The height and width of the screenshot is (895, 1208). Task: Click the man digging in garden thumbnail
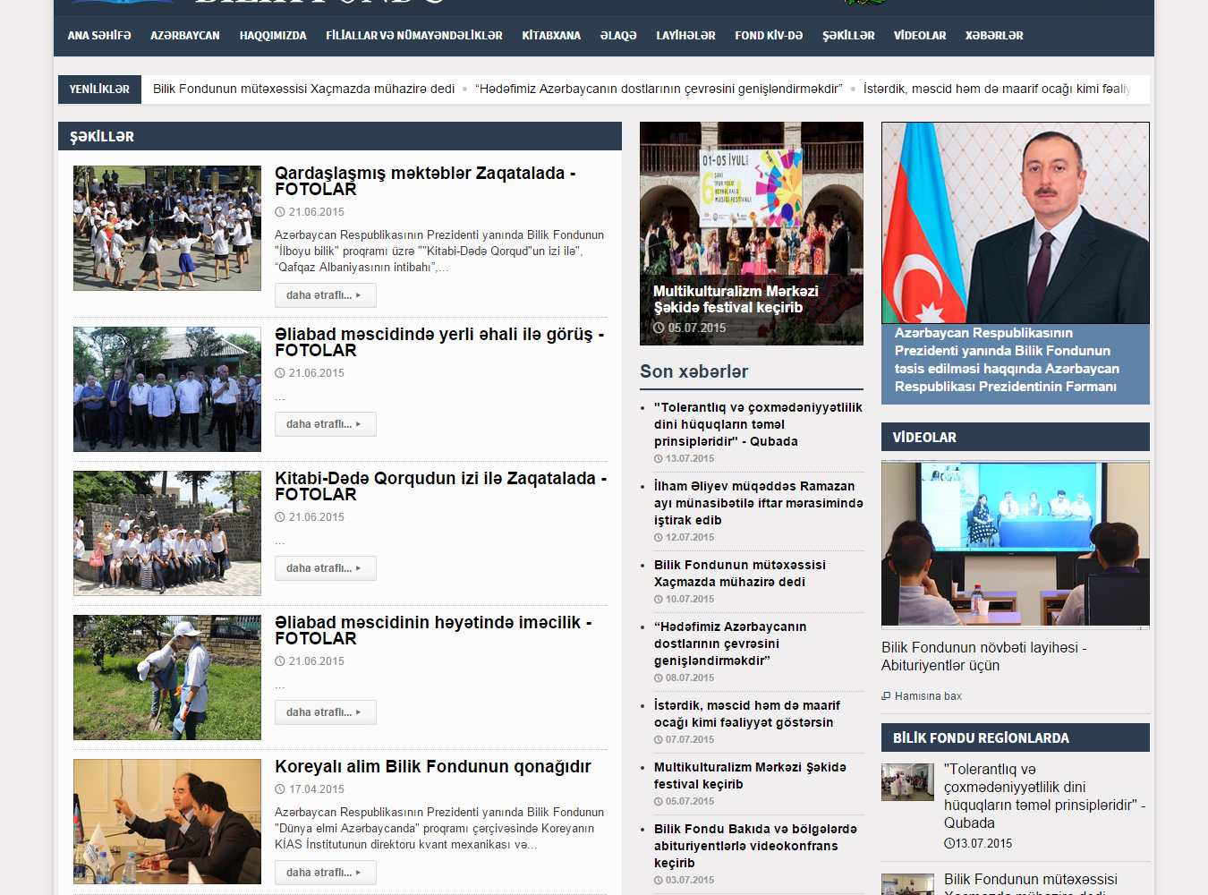tap(167, 678)
